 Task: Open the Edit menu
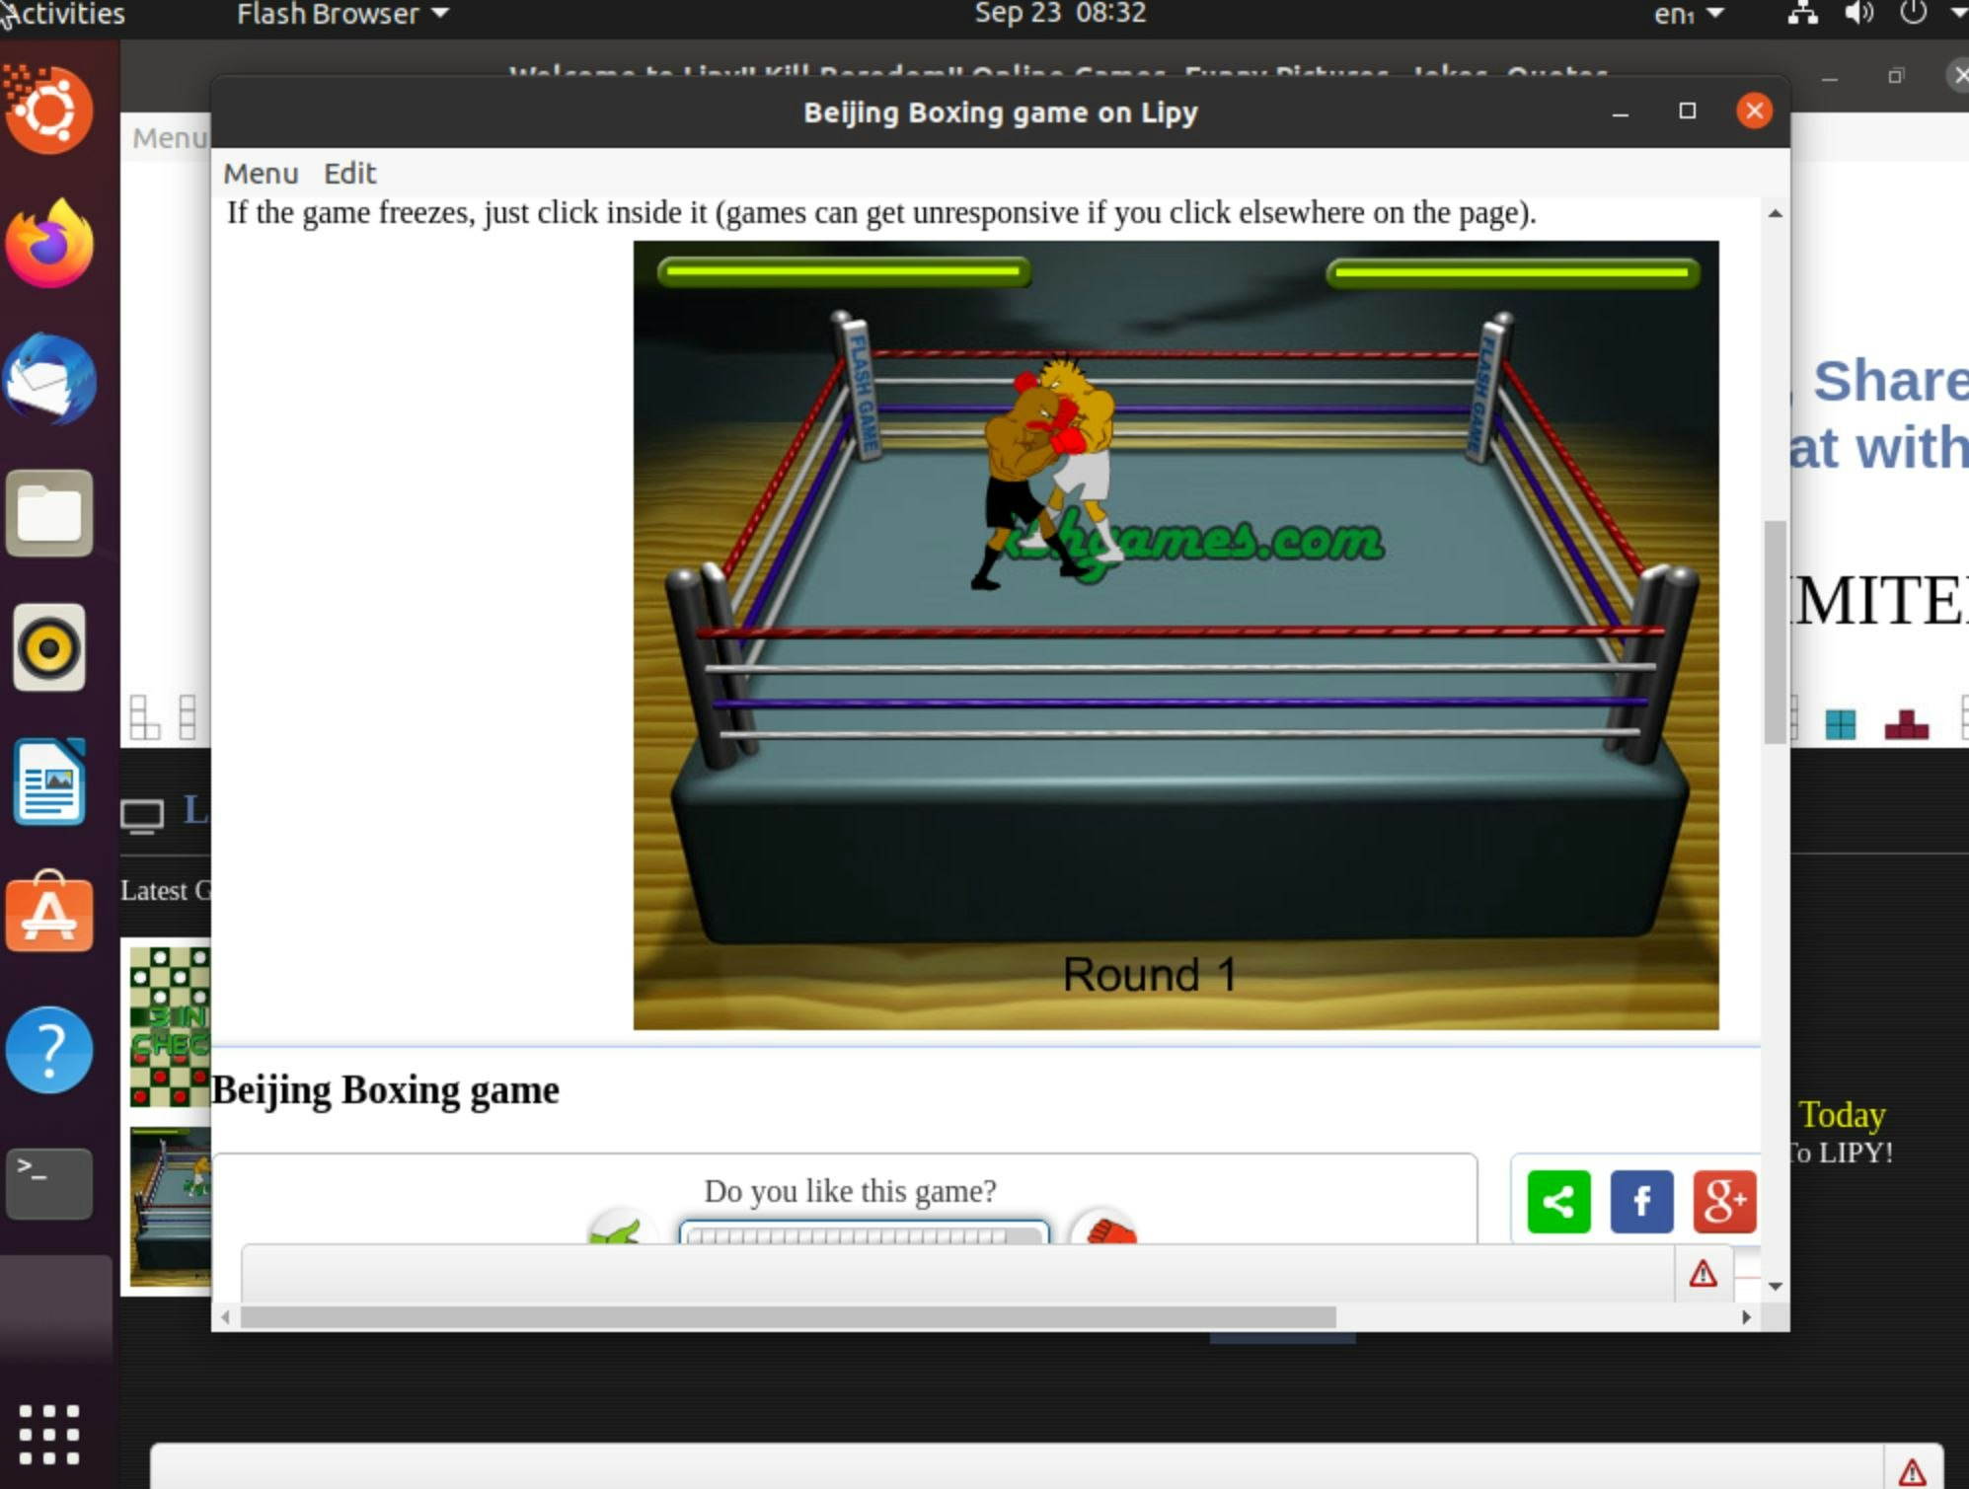(349, 174)
